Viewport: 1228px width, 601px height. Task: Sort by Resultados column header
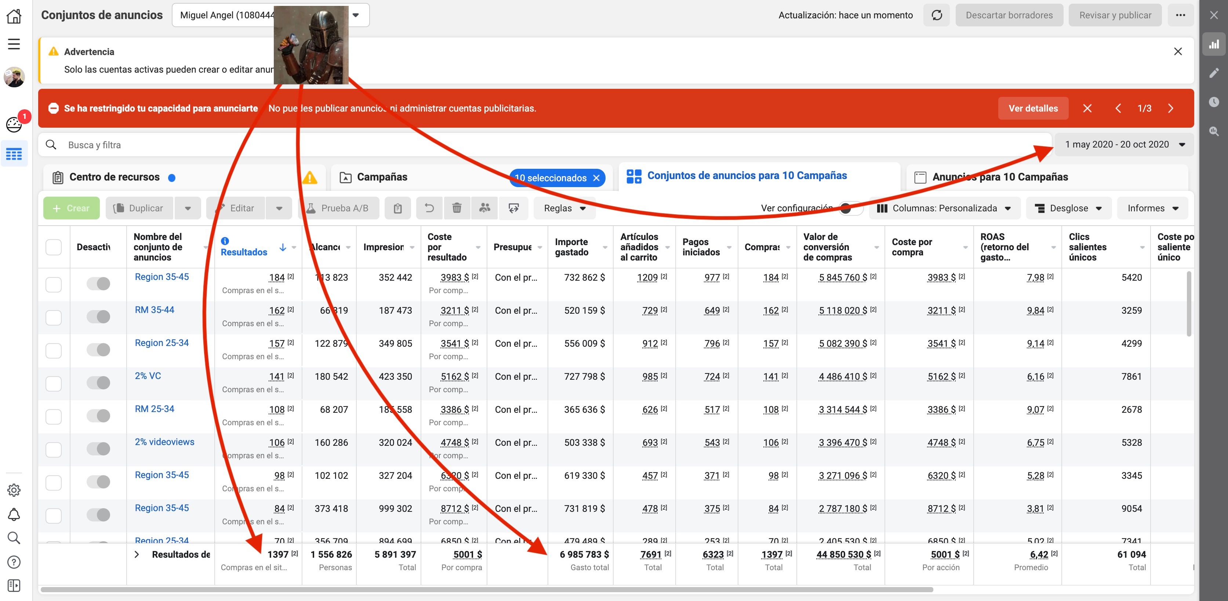pyautogui.click(x=244, y=252)
